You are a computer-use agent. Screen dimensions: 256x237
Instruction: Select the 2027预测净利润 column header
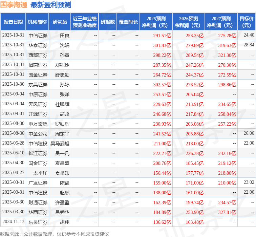[x=221, y=22]
